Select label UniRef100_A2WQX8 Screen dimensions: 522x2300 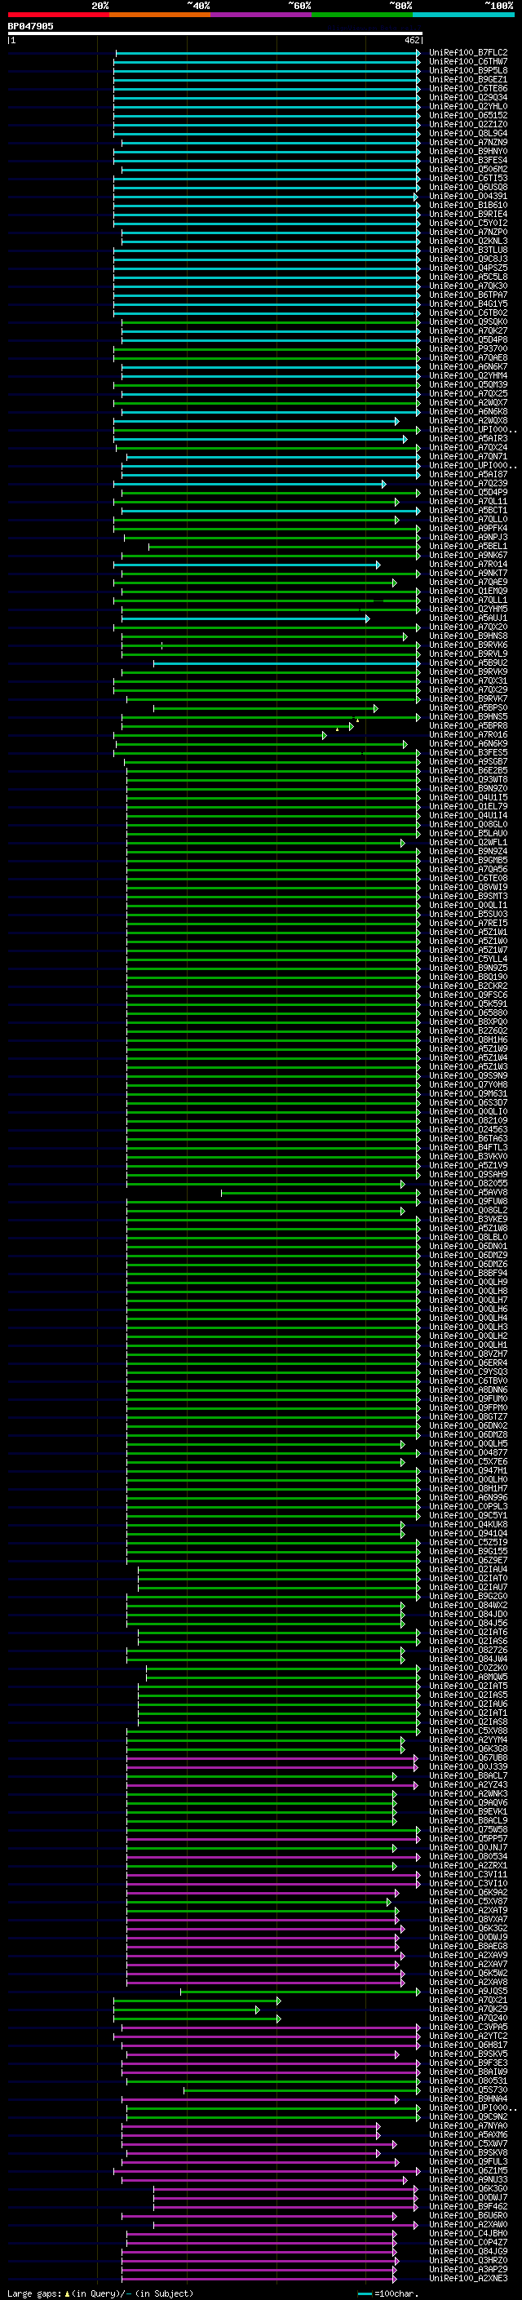[467, 420]
